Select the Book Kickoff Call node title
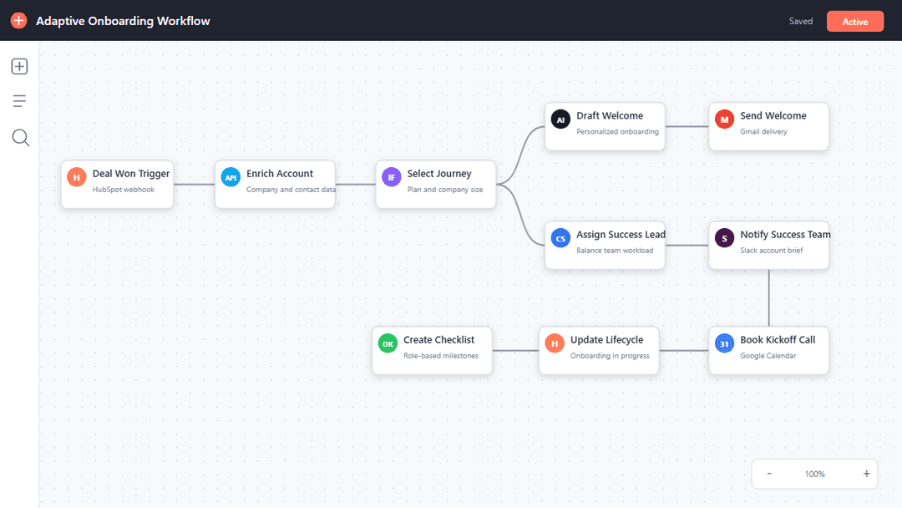 point(778,340)
